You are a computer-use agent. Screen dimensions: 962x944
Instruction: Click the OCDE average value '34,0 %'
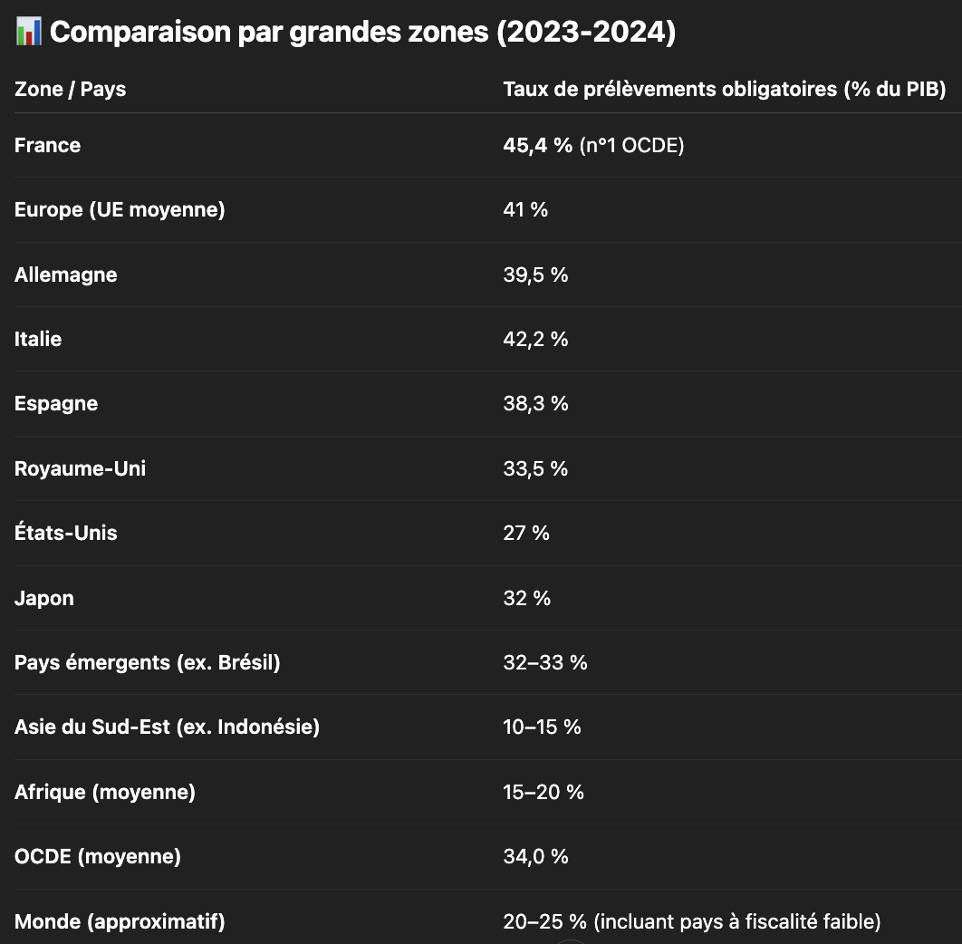click(x=535, y=857)
